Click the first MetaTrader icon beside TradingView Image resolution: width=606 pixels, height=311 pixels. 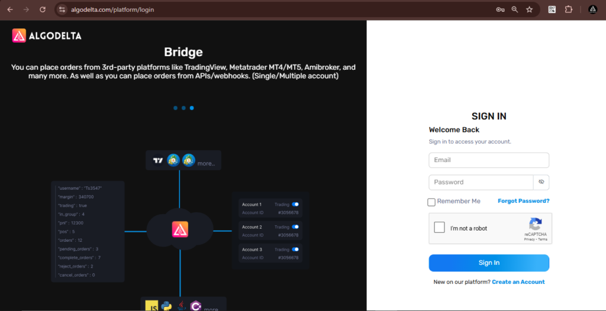[173, 160]
